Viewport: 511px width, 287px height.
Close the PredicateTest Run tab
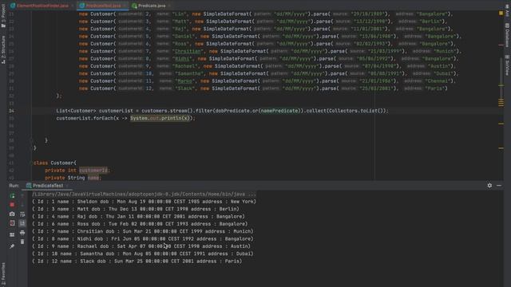pos(67,186)
